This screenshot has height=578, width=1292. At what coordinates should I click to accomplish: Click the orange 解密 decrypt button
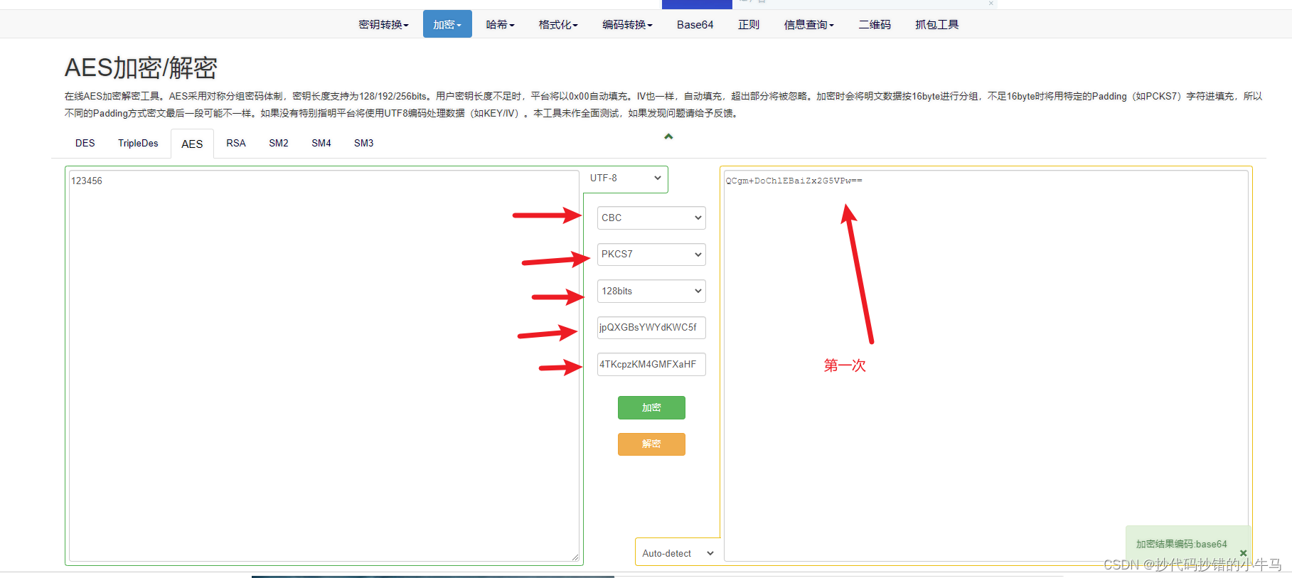(651, 444)
